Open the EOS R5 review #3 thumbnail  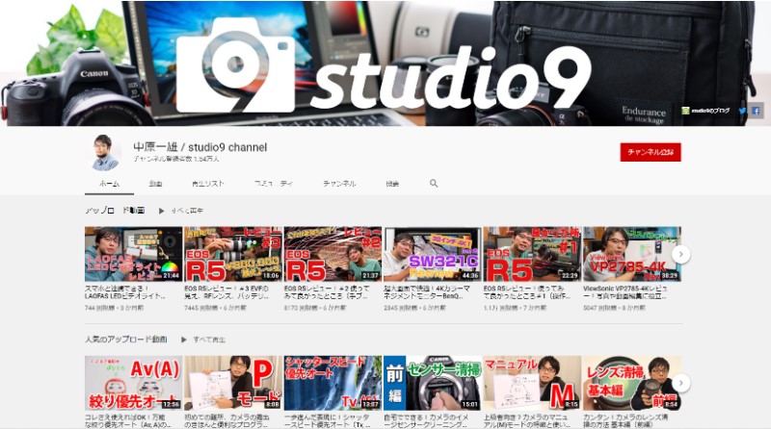click(233, 254)
